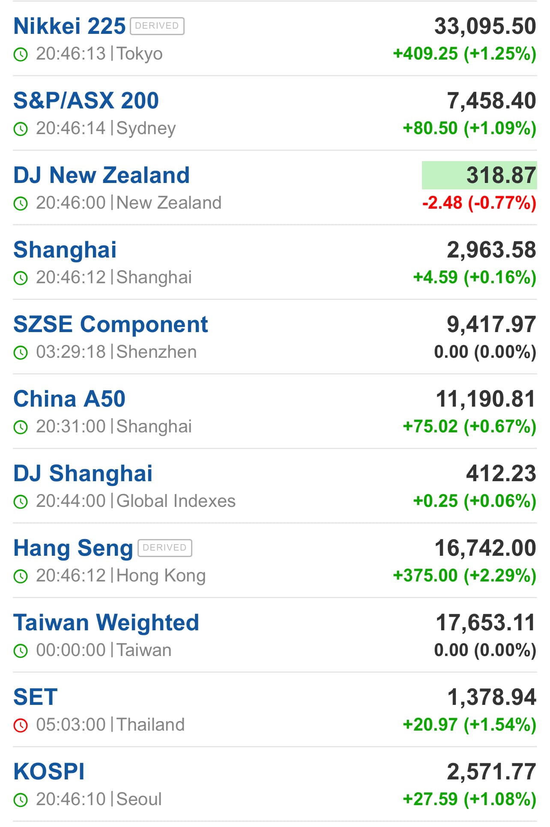This screenshot has width=550, height=827.
Task: Click the clock icon under Taiwan Weighted
Action: pyautogui.click(x=21, y=651)
